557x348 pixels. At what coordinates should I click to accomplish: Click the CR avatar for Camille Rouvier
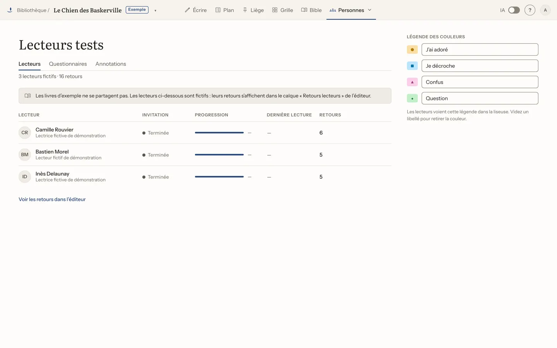click(x=25, y=133)
